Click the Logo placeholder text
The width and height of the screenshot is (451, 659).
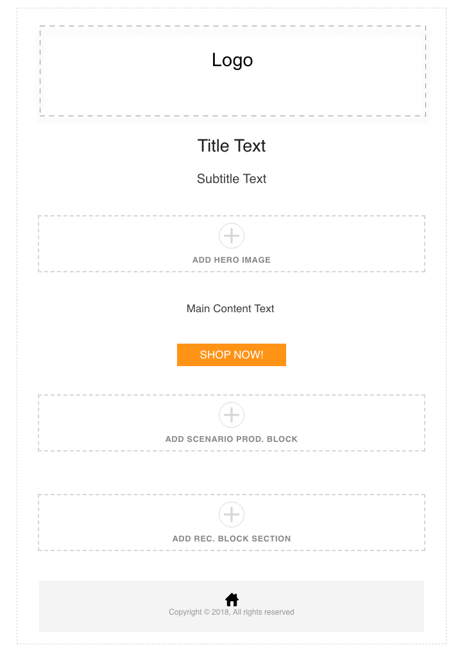(232, 60)
